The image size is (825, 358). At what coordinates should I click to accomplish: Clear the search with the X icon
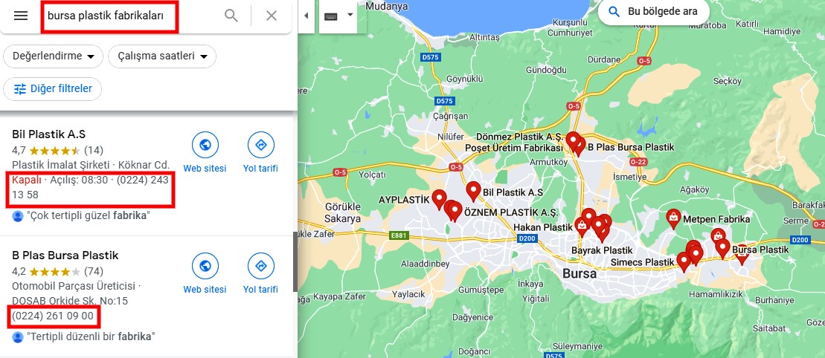click(x=272, y=16)
